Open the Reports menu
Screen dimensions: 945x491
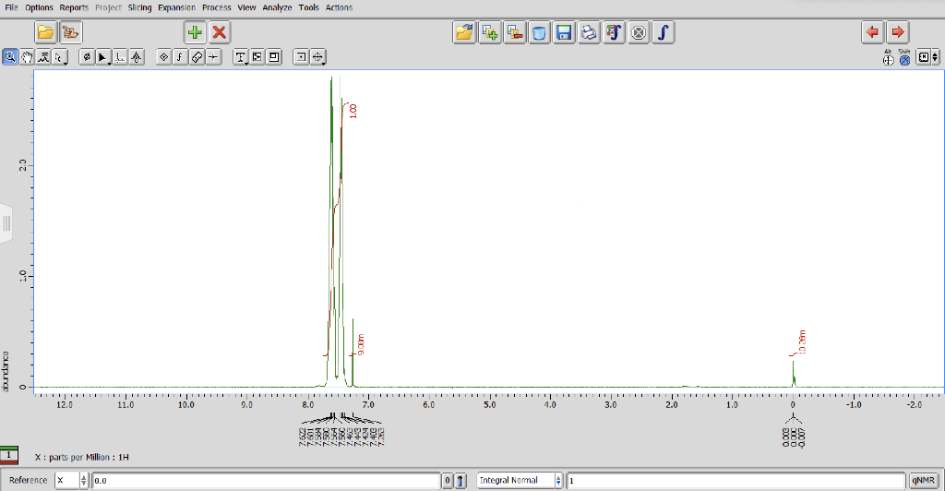[x=74, y=7]
